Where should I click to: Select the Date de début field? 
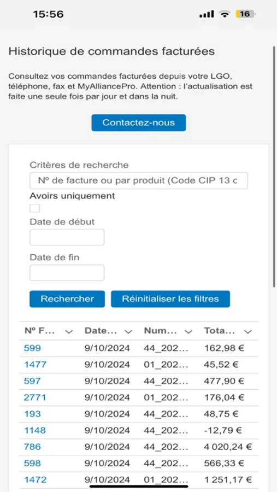[67, 237]
